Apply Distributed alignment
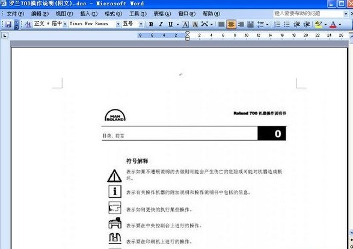Image resolution: width=353 pixels, height=249 pixels. tap(251, 24)
